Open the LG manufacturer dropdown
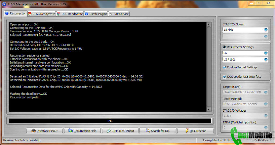Viewport: 275px width, 145px height. click(266, 53)
